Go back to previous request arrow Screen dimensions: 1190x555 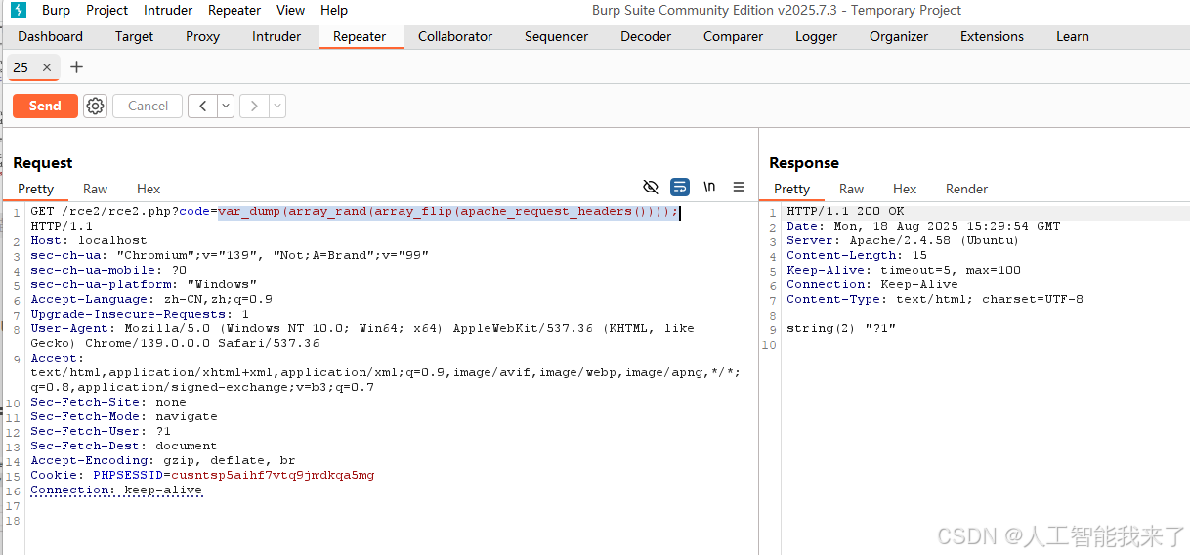202,106
